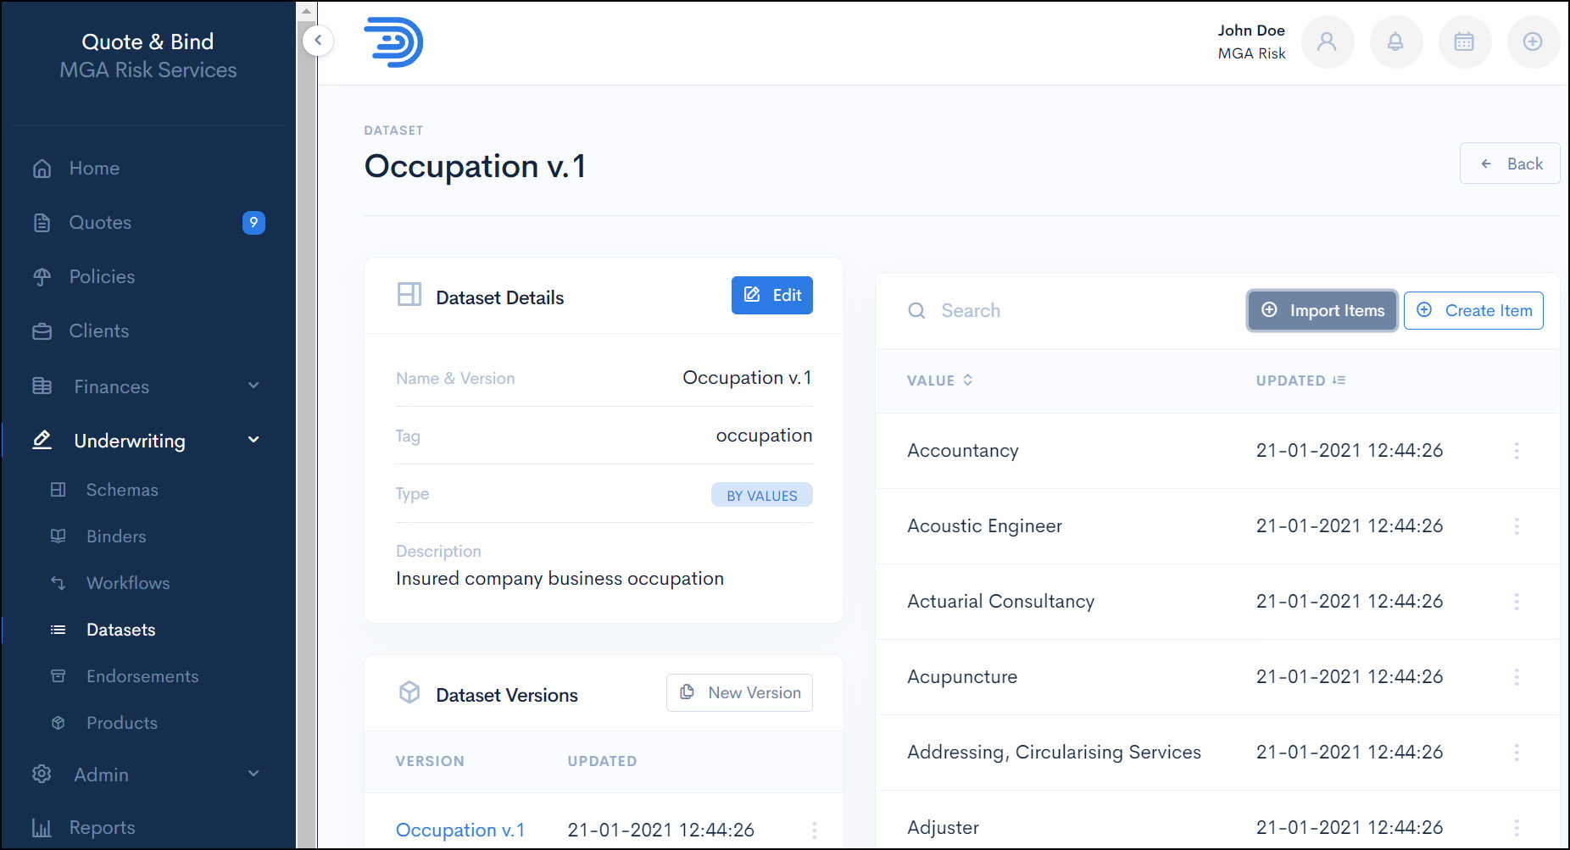Edit the dataset details
This screenshot has width=1570, height=850.
pyautogui.click(x=771, y=296)
